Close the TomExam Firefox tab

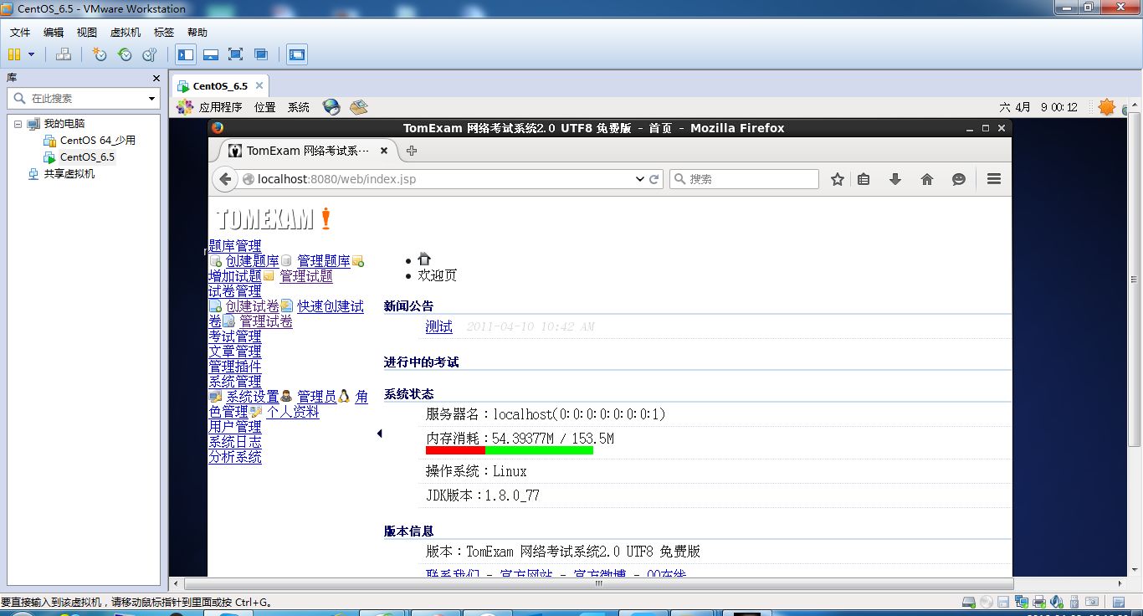pyautogui.click(x=384, y=151)
